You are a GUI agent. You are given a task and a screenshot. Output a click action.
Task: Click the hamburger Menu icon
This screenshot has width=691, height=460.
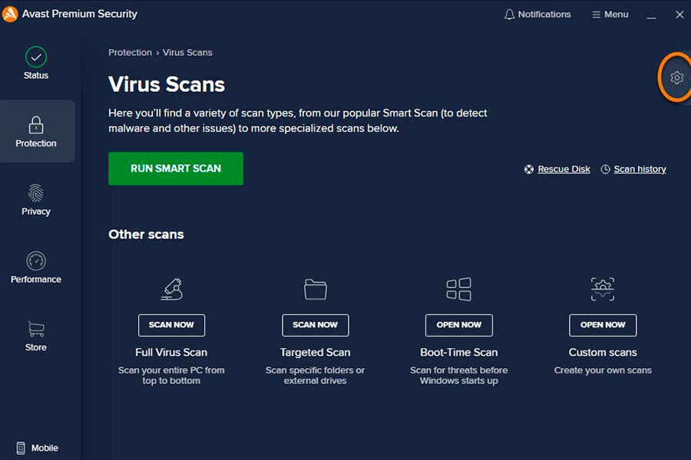(x=597, y=15)
